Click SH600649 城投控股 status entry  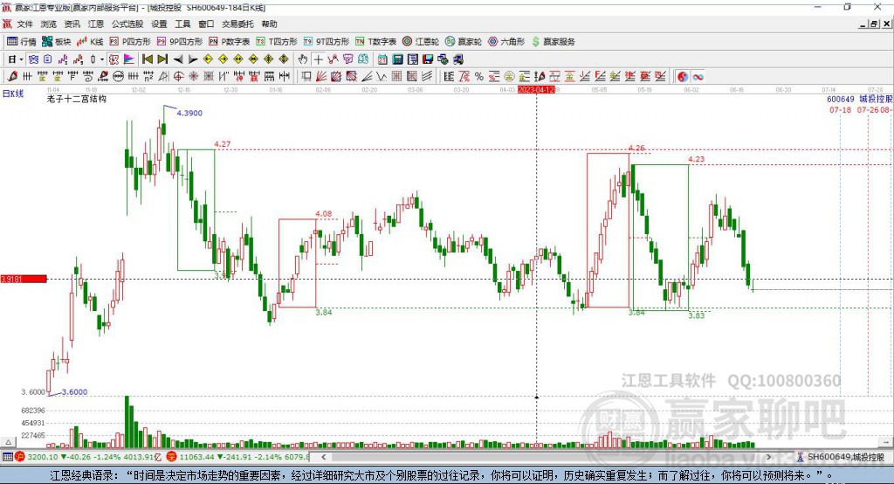pyautogui.click(x=841, y=457)
